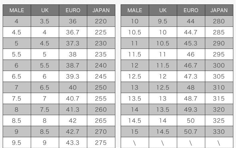Click the Japan size 250 entry
The image size is (236, 148).
point(101,87)
